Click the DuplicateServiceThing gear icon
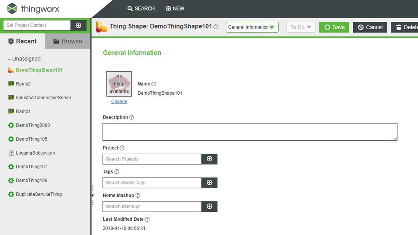418x235 pixels. 11,194
